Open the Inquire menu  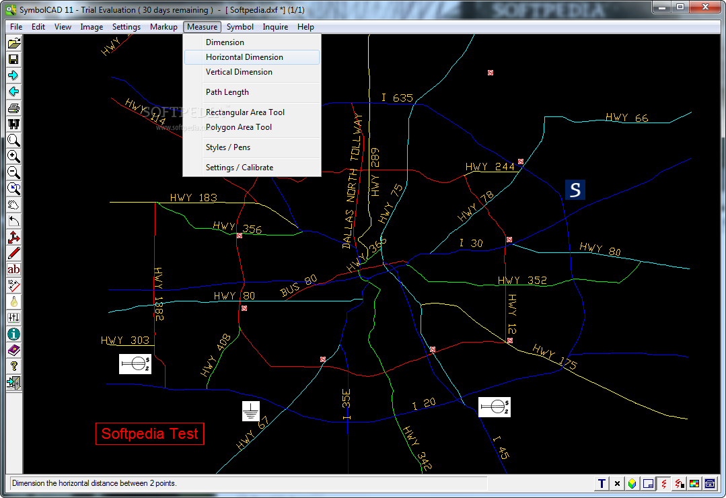click(275, 27)
